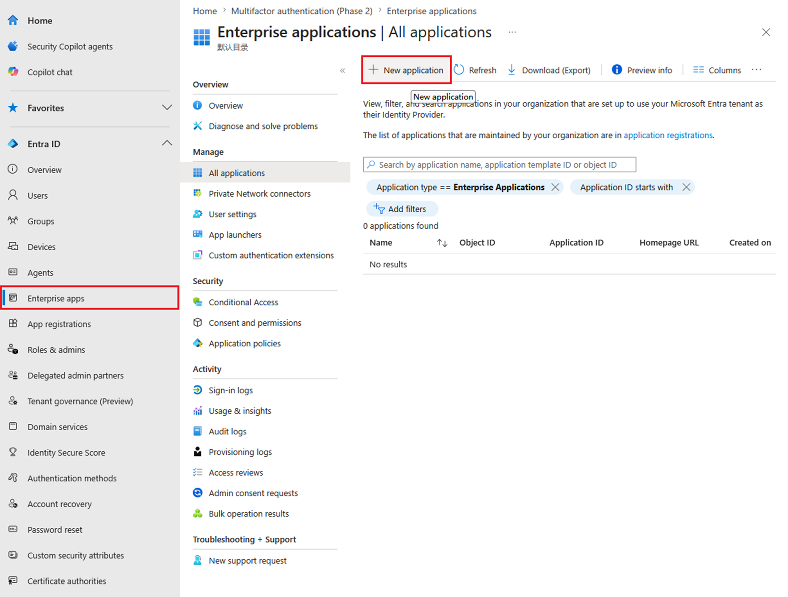Image resolution: width=788 pixels, height=597 pixels.
Task: Click the application search box
Action: pos(500,165)
